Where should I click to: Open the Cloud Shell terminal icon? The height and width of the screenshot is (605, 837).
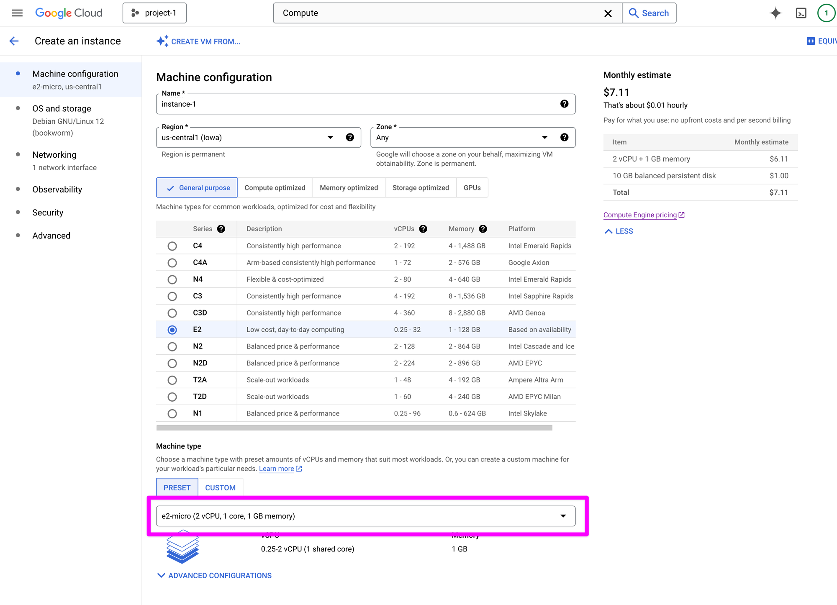[801, 13]
